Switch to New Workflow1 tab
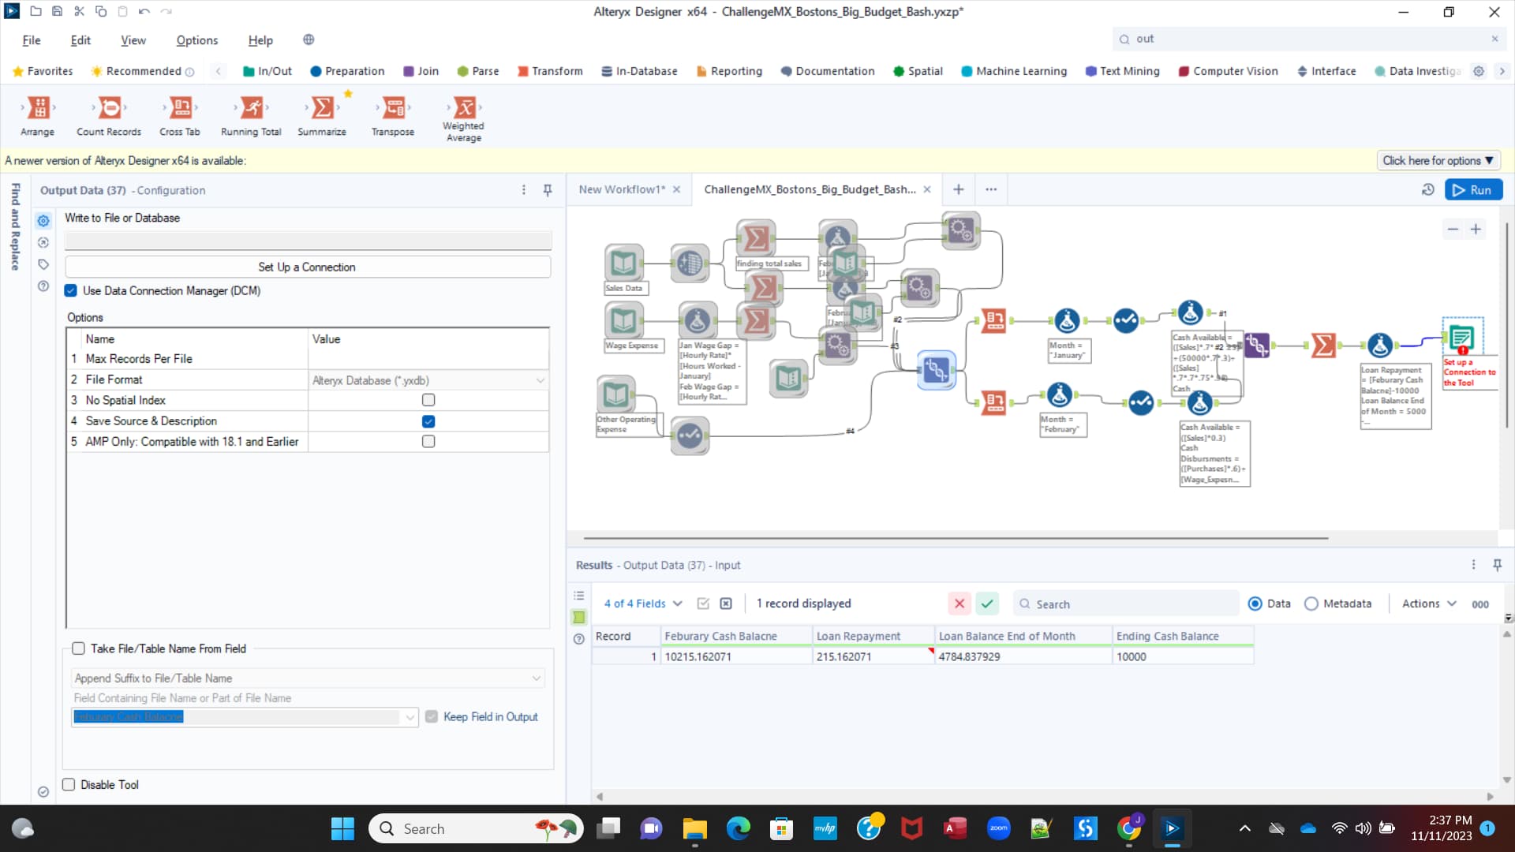 622,189
